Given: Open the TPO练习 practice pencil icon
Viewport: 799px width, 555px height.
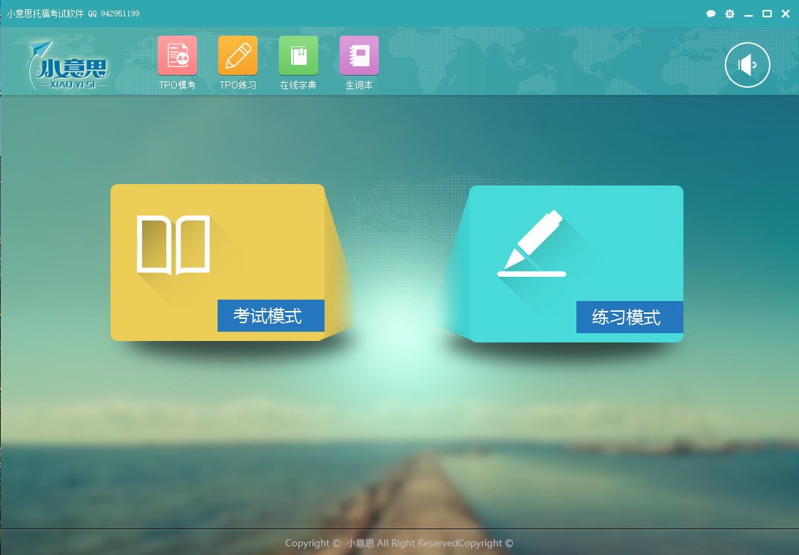Looking at the screenshot, I should click(x=238, y=56).
